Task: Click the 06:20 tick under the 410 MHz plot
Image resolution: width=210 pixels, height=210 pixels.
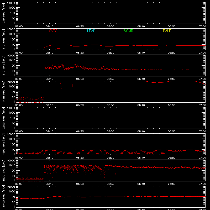Action: click(80, 53)
